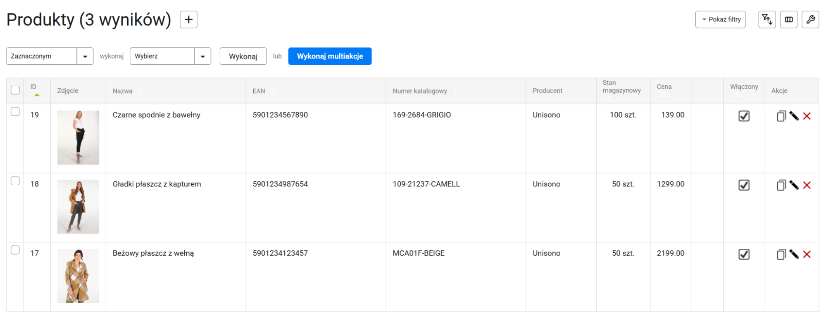Click the wrench configuration icon

point(810,19)
